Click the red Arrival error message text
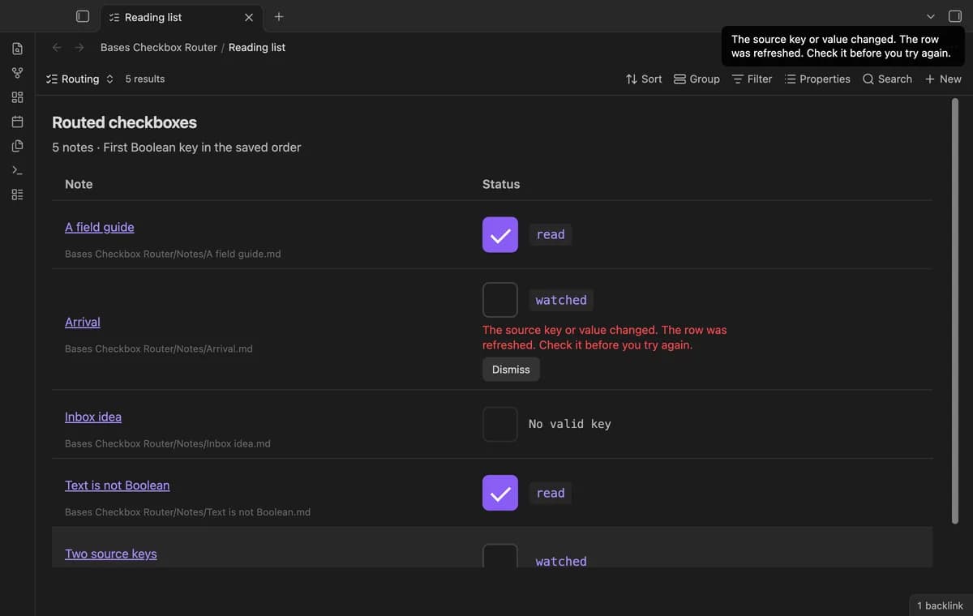973x616 pixels. click(x=605, y=337)
